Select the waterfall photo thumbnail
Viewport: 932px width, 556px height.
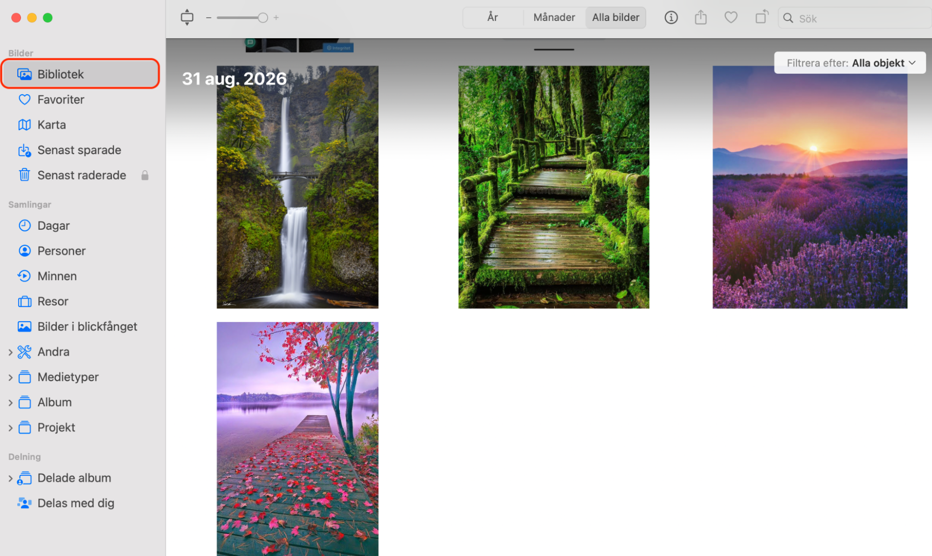click(x=297, y=187)
